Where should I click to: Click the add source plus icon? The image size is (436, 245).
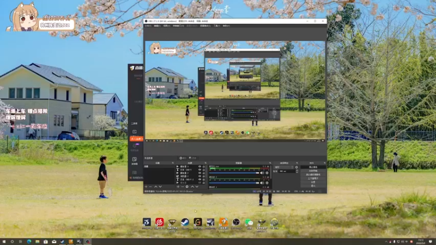pos(178,187)
